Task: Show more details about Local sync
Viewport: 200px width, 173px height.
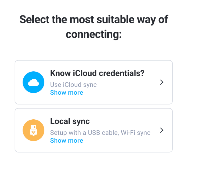Action: (x=67, y=141)
